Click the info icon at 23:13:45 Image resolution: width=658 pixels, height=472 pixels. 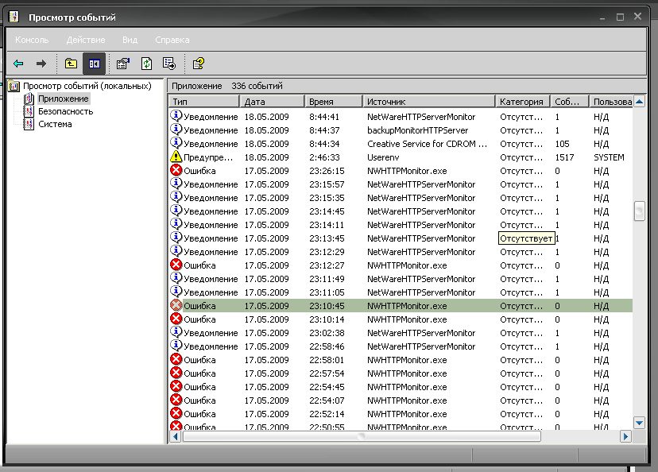point(176,238)
